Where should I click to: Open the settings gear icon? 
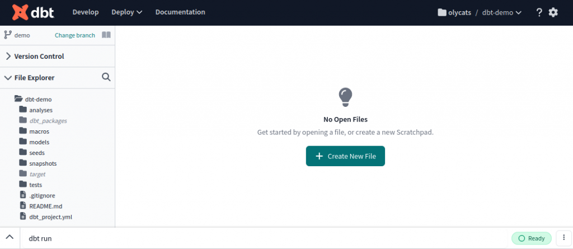pyautogui.click(x=553, y=12)
